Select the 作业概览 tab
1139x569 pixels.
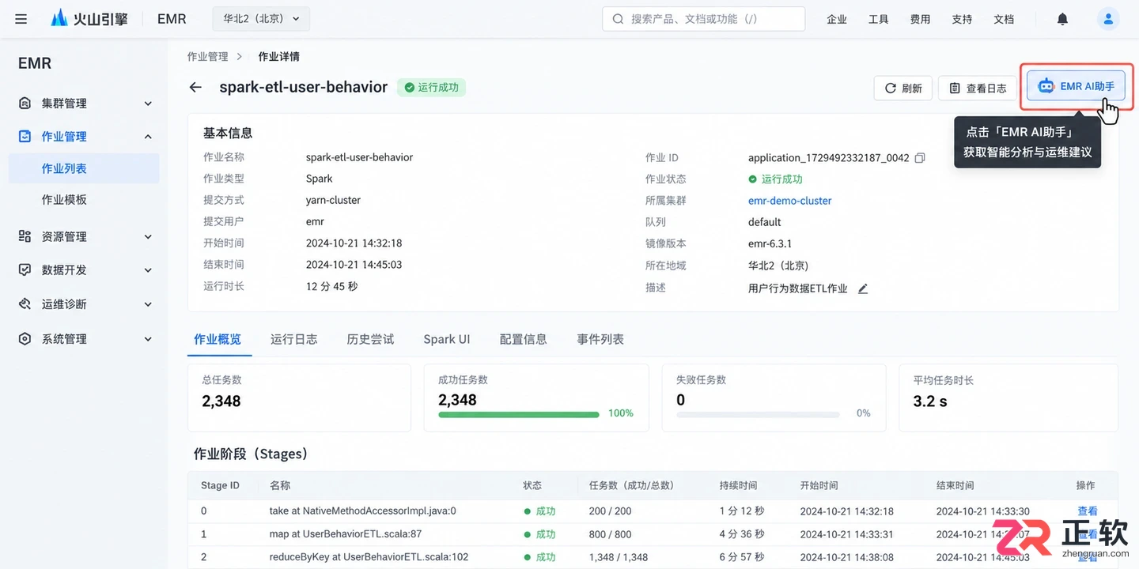pos(218,339)
